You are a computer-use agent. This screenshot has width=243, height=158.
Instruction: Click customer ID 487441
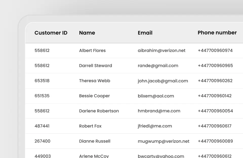42,126
